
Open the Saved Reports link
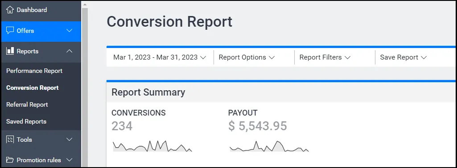[x=26, y=121]
